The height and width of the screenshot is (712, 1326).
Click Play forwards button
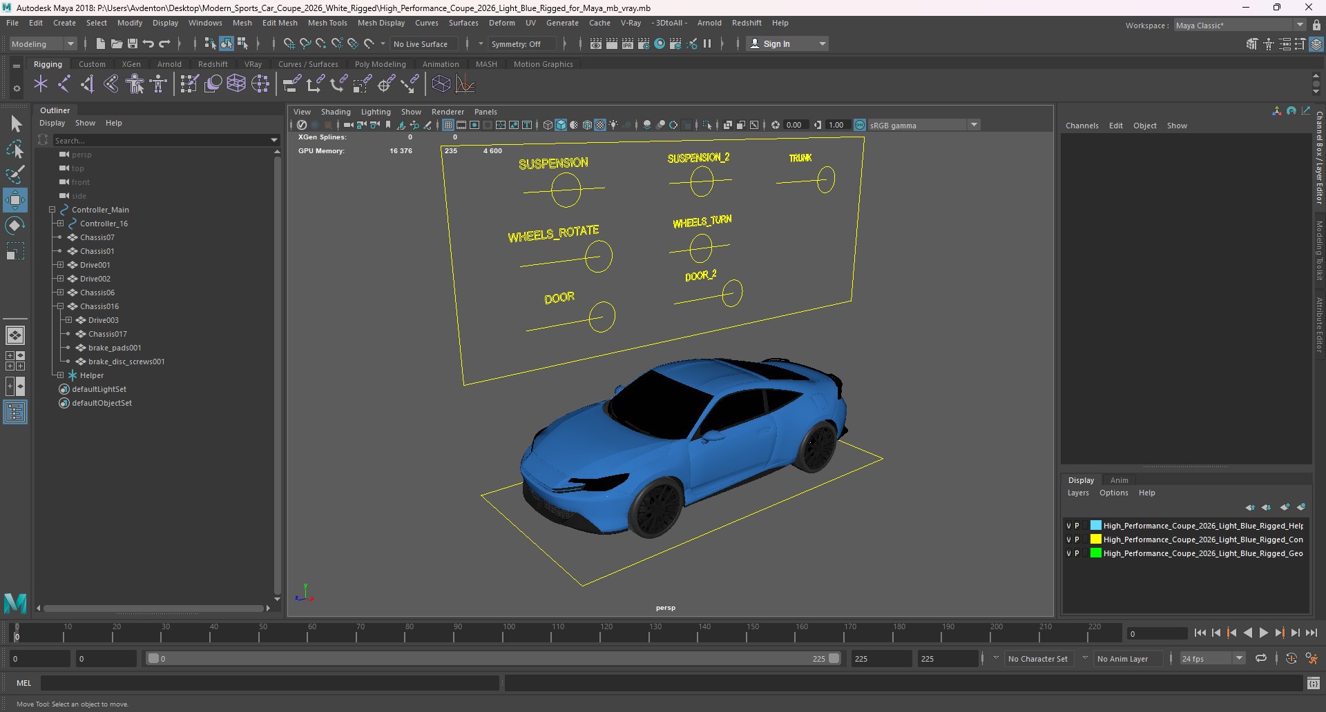[1263, 633]
